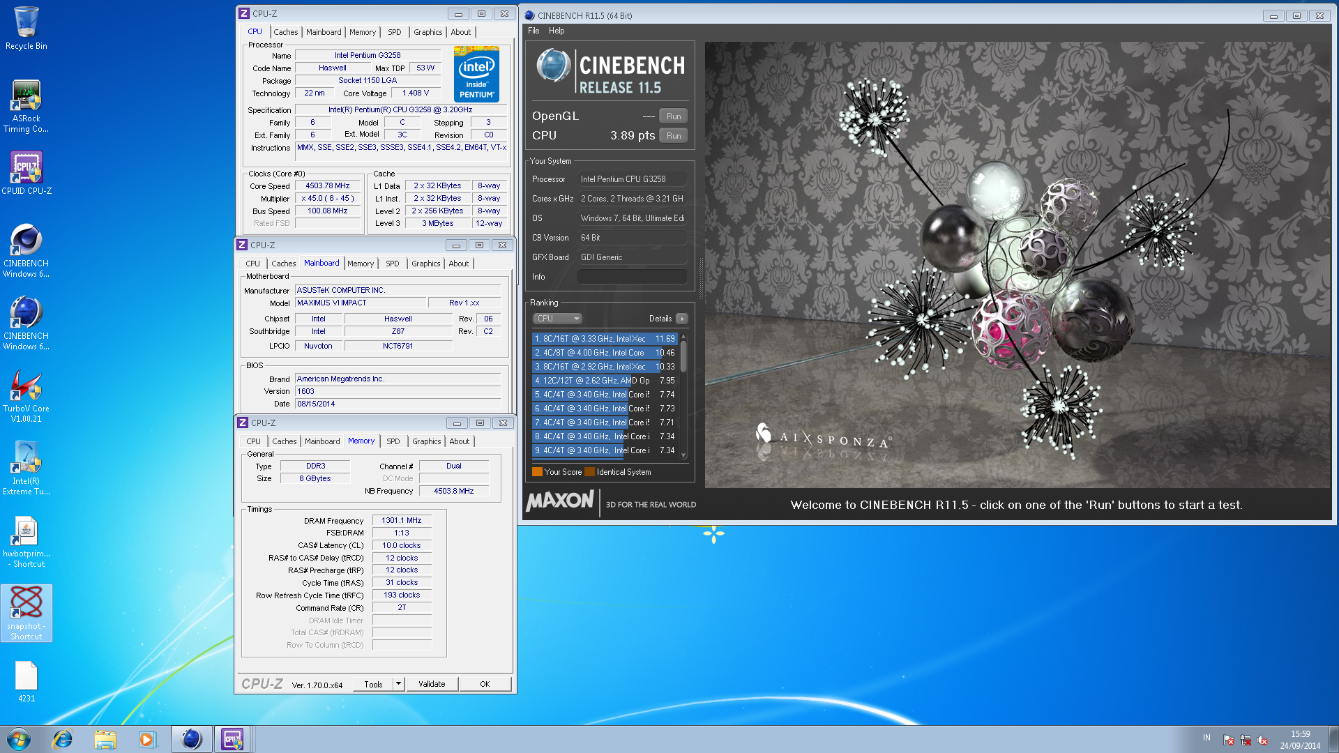
Task: Click the network tray icon
Action: pos(1246,740)
